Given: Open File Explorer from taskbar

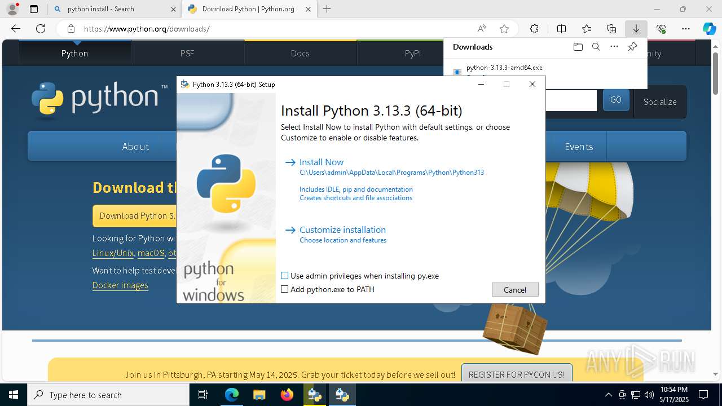Looking at the screenshot, I should 259,395.
